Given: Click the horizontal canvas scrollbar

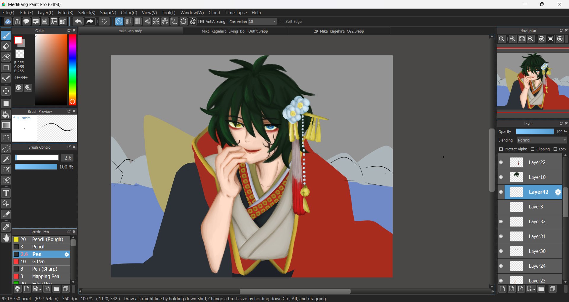Looking at the screenshot, I should tap(295, 291).
